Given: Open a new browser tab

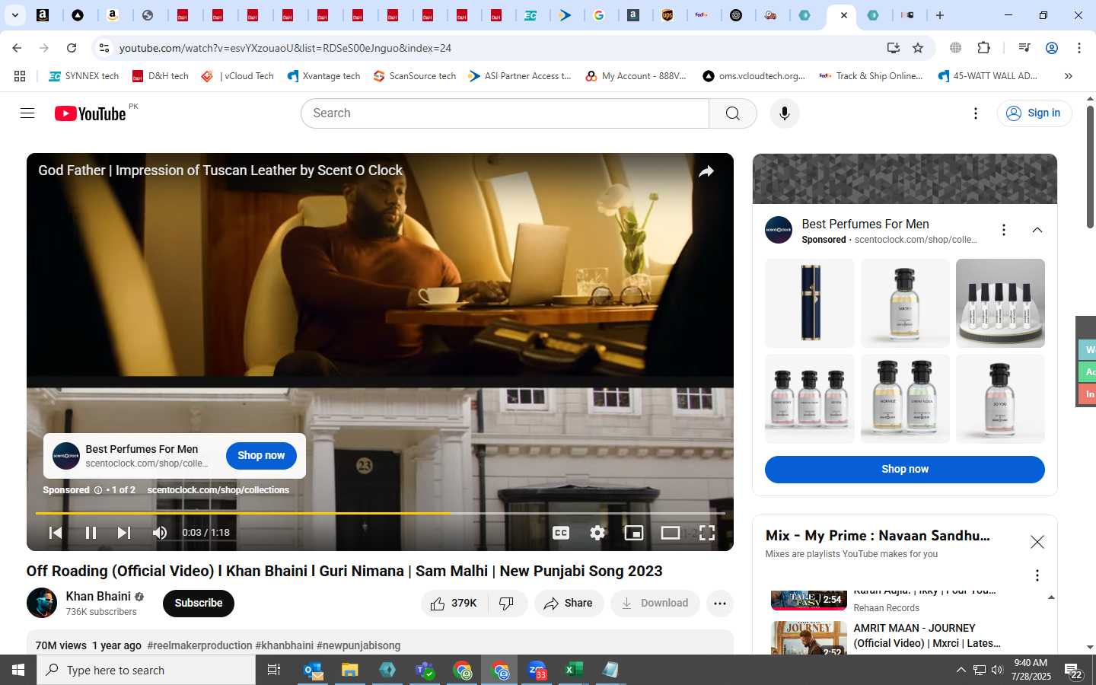Looking at the screenshot, I should point(940,15).
